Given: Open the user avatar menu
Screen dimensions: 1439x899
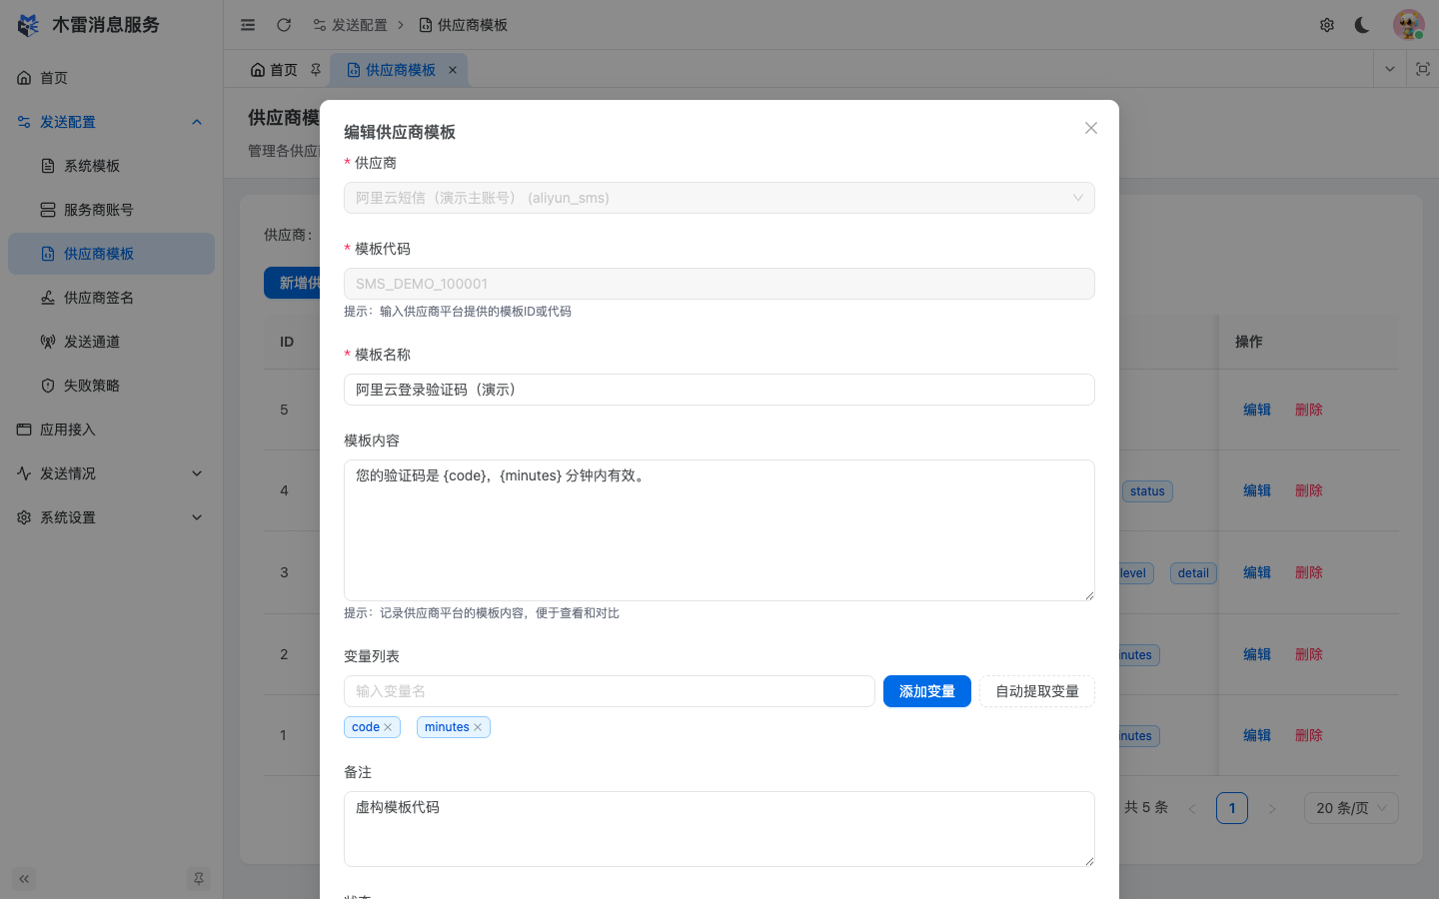Looking at the screenshot, I should (x=1409, y=25).
